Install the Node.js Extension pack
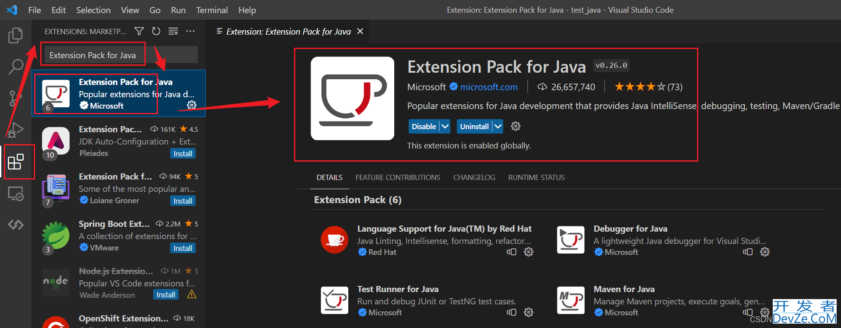 (x=166, y=295)
